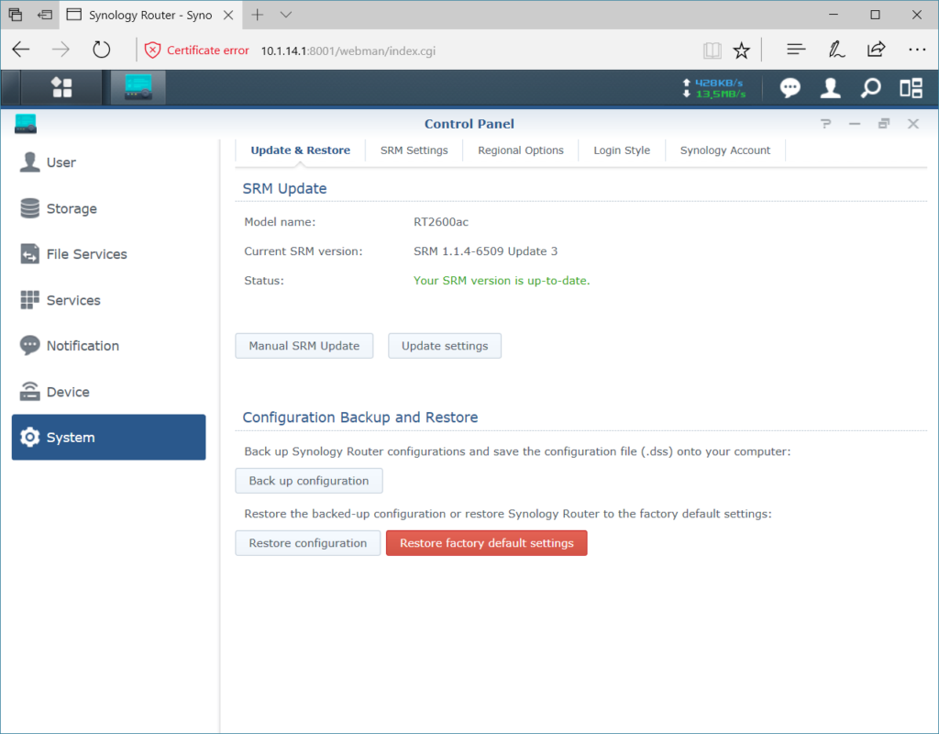Open a new browser tab
Viewport: 939px width, 734px height.
click(258, 15)
